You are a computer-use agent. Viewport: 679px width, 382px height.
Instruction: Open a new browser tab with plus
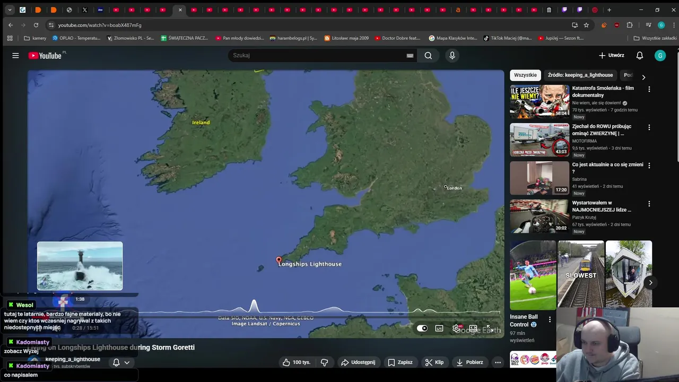click(609, 10)
